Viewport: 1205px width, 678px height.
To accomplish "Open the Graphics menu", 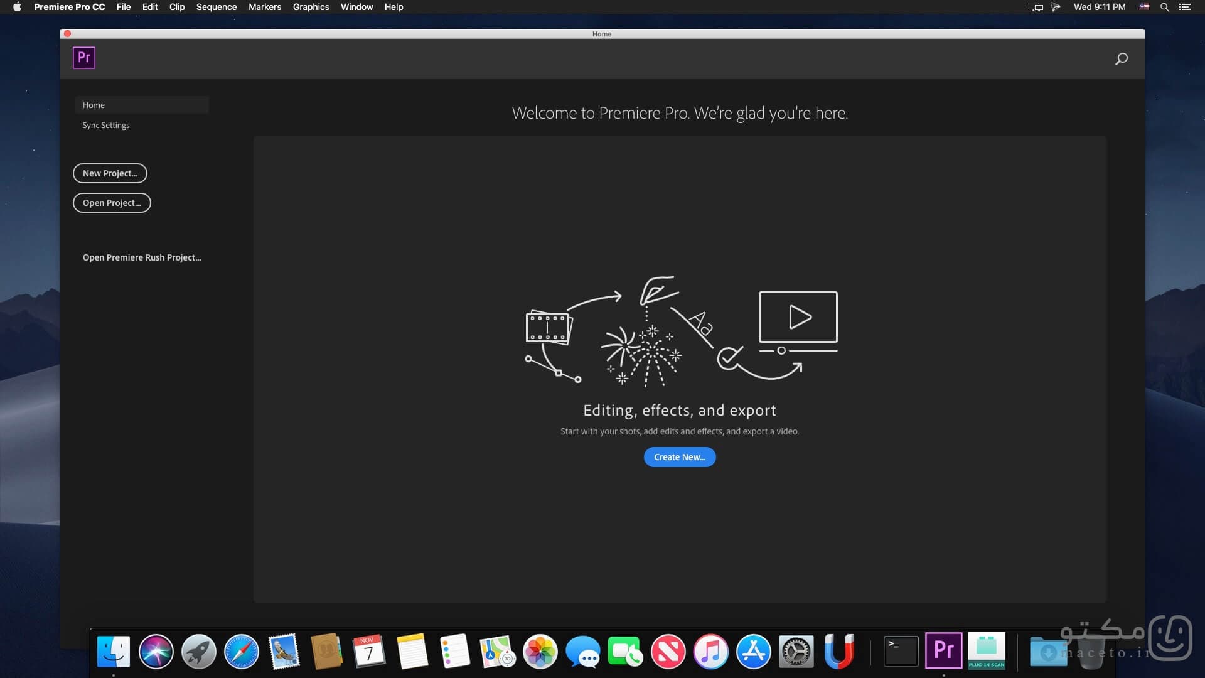I will [311, 7].
